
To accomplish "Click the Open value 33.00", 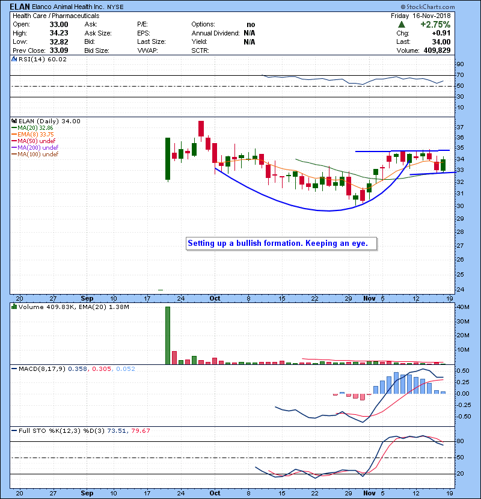I will [x=59, y=25].
